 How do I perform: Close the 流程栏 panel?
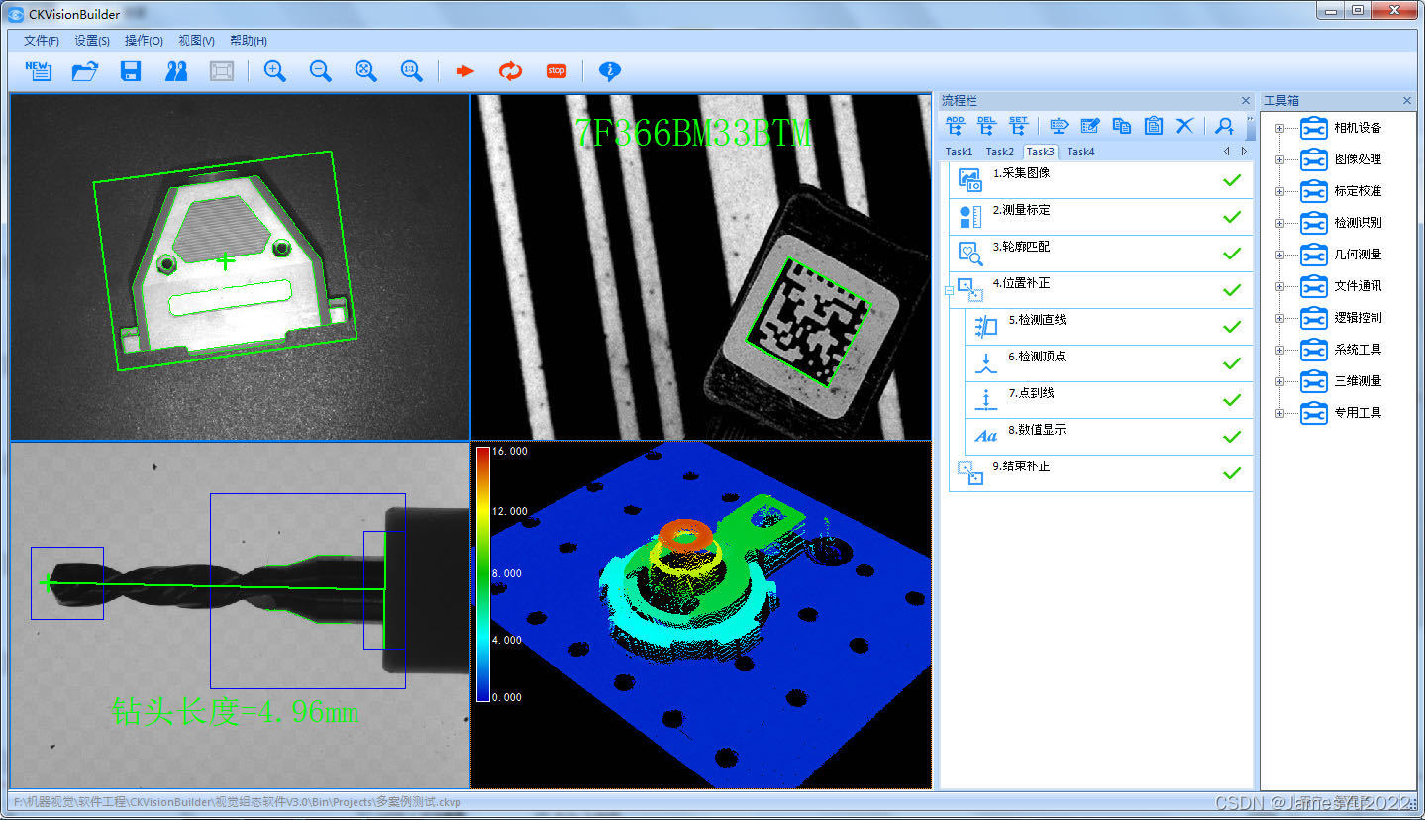(1246, 101)
